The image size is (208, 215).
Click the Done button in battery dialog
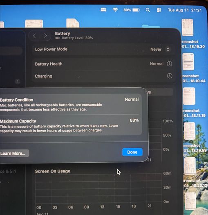[x=132, y=152]
